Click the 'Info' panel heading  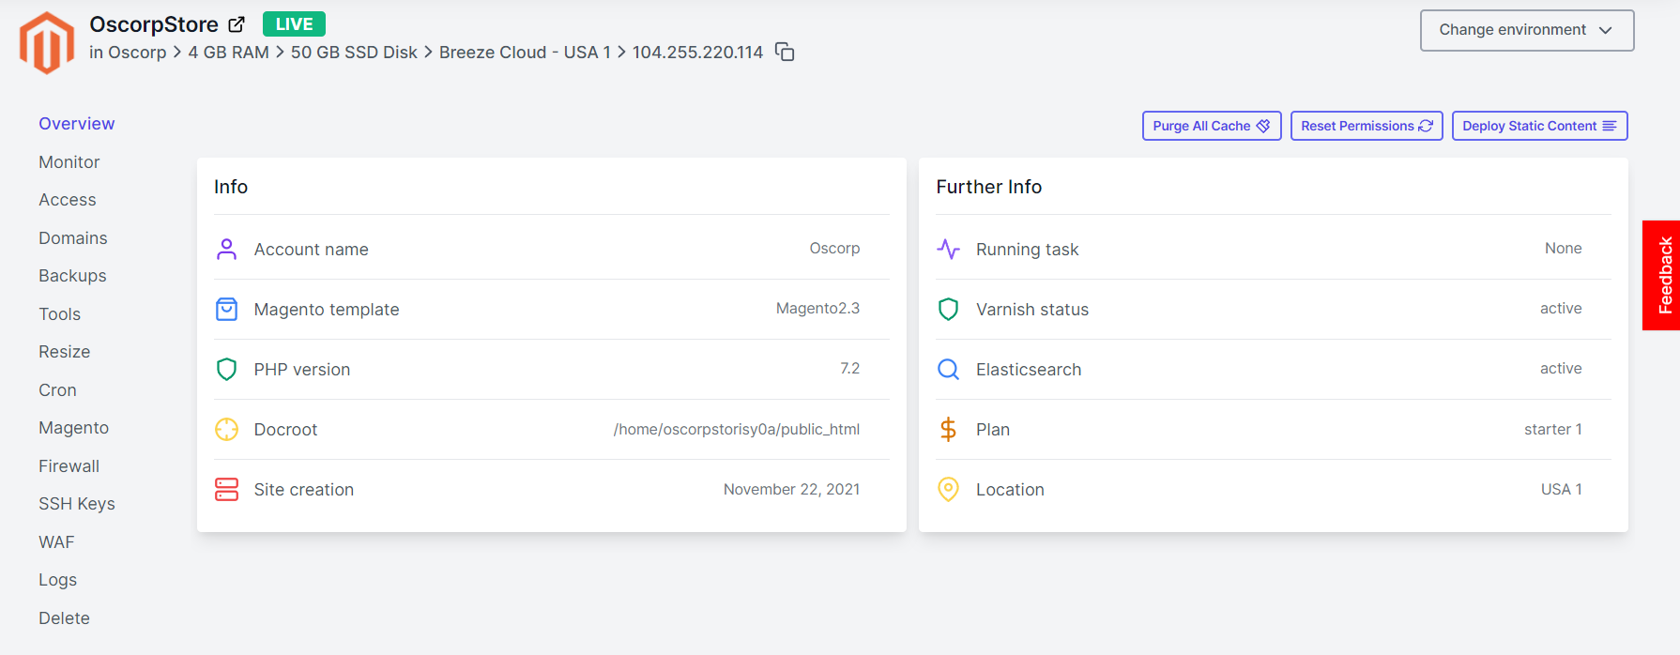pyautogui.click(x=231, y=187)
